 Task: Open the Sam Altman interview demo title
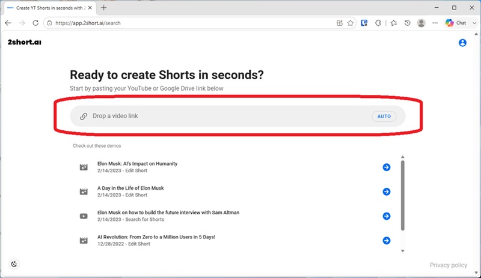click(x=168, y=213)
